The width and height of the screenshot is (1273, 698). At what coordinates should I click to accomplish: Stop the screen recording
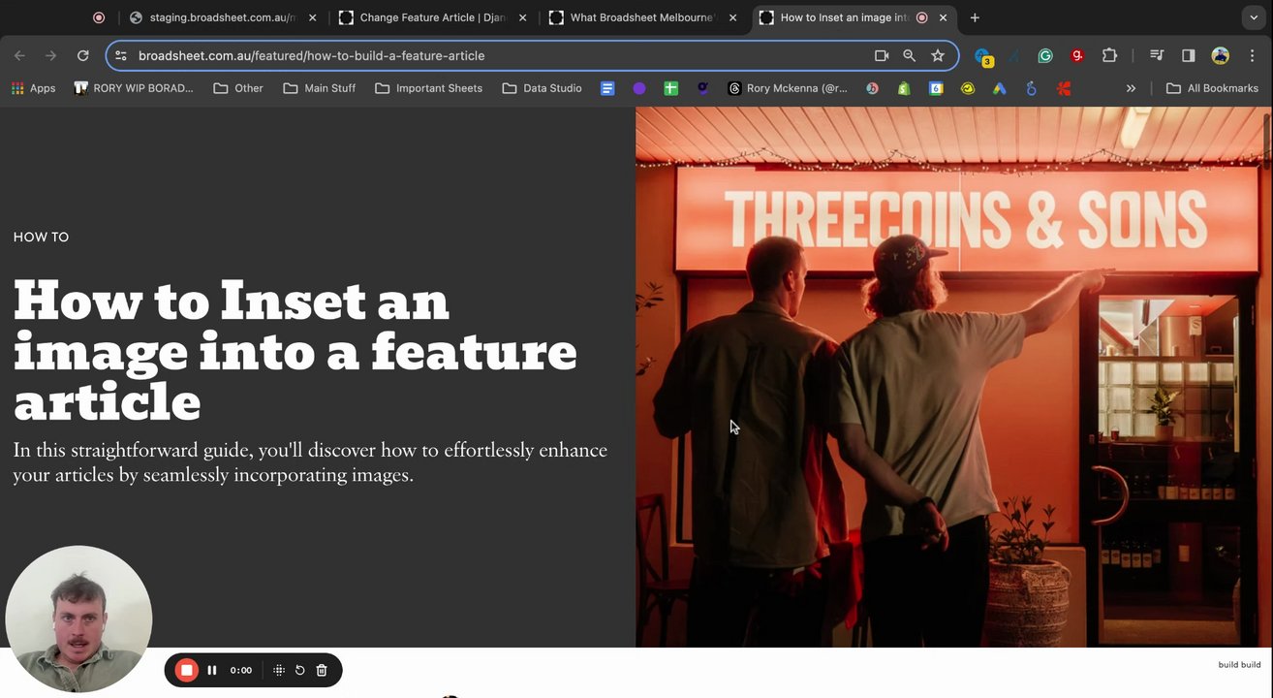coord(187,670)
